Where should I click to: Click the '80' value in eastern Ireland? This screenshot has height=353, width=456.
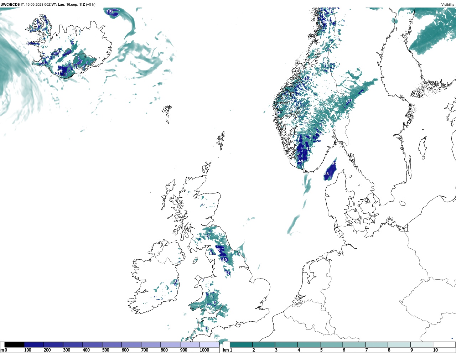(176, 282)
